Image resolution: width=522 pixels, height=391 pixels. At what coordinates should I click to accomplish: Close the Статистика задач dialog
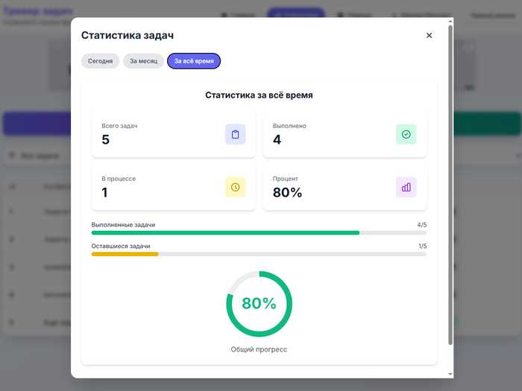pos(429,35)
